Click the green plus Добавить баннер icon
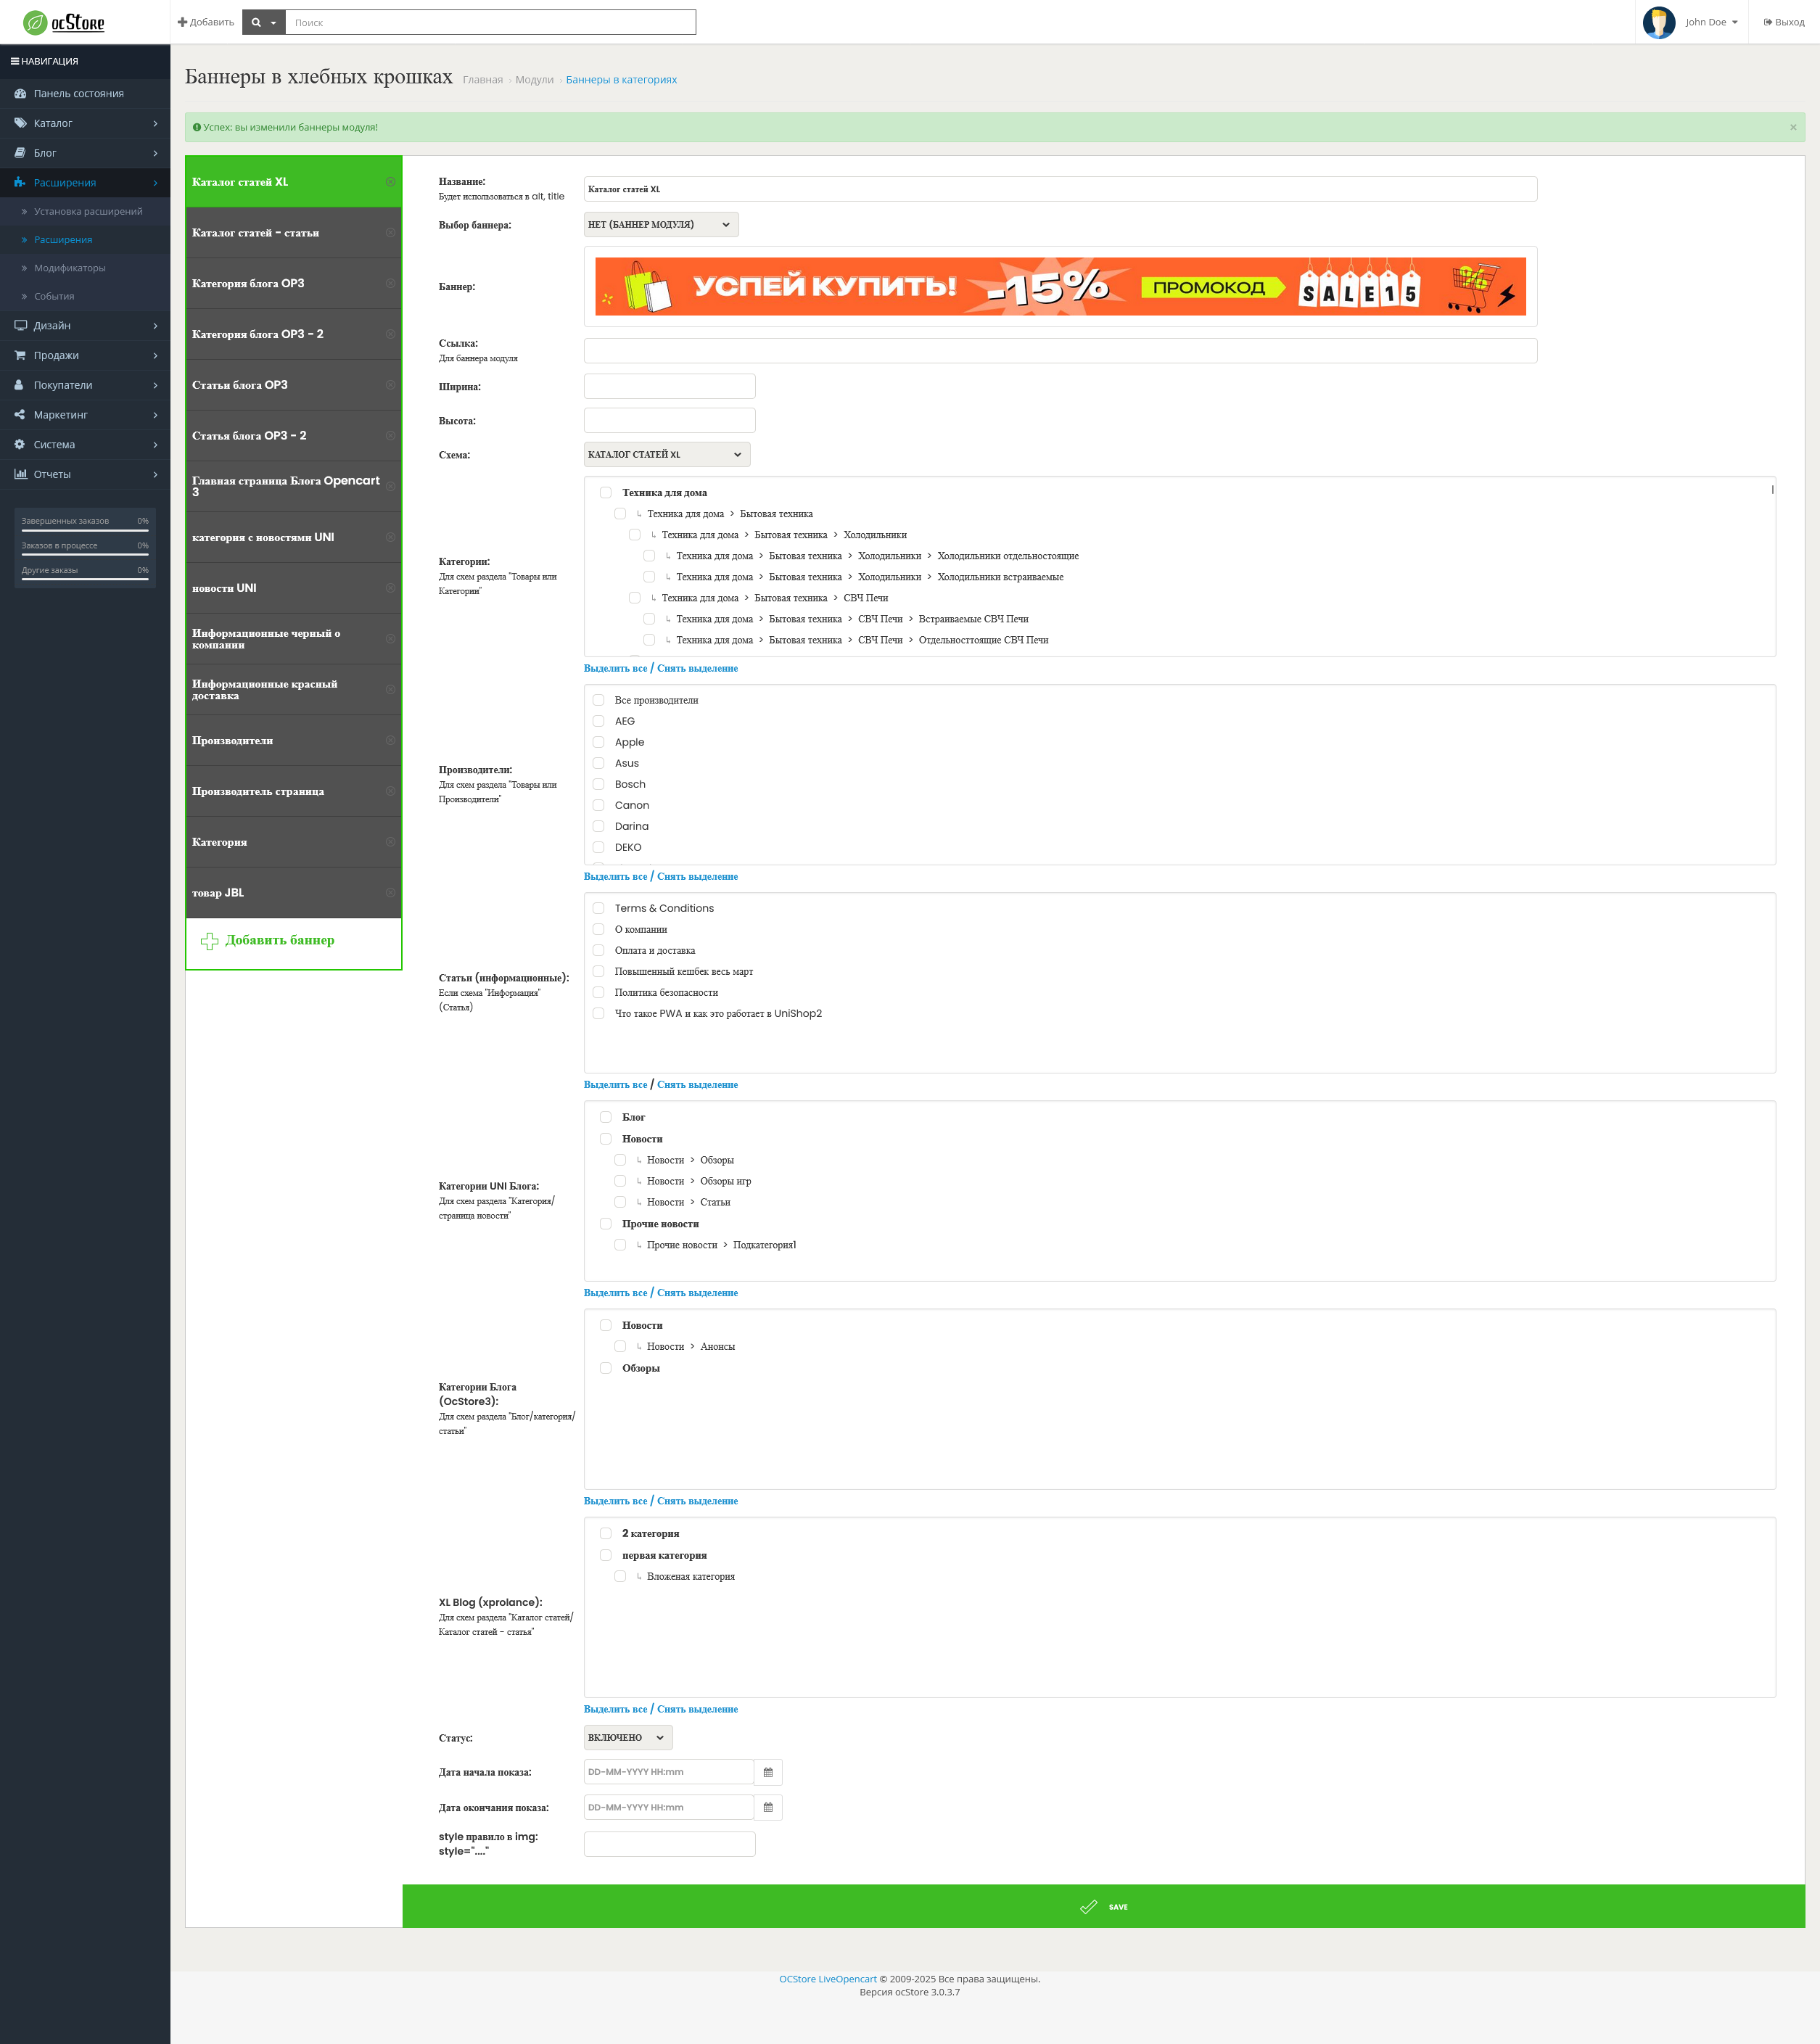Image resolution: width=1820 pixels, height=2044 pixels. tap(209, 941)
